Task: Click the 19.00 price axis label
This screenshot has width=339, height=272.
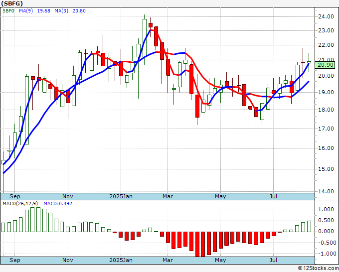Action: 326,92
